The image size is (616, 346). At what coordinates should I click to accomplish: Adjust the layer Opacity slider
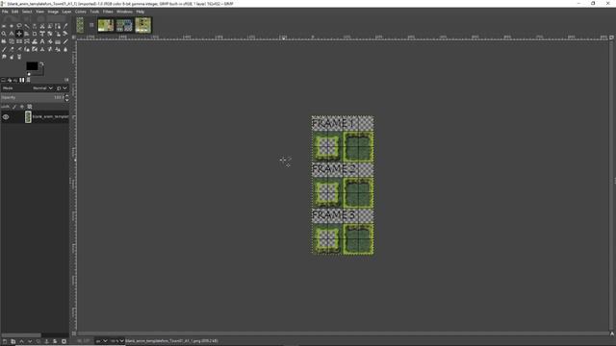click(32, 98)
